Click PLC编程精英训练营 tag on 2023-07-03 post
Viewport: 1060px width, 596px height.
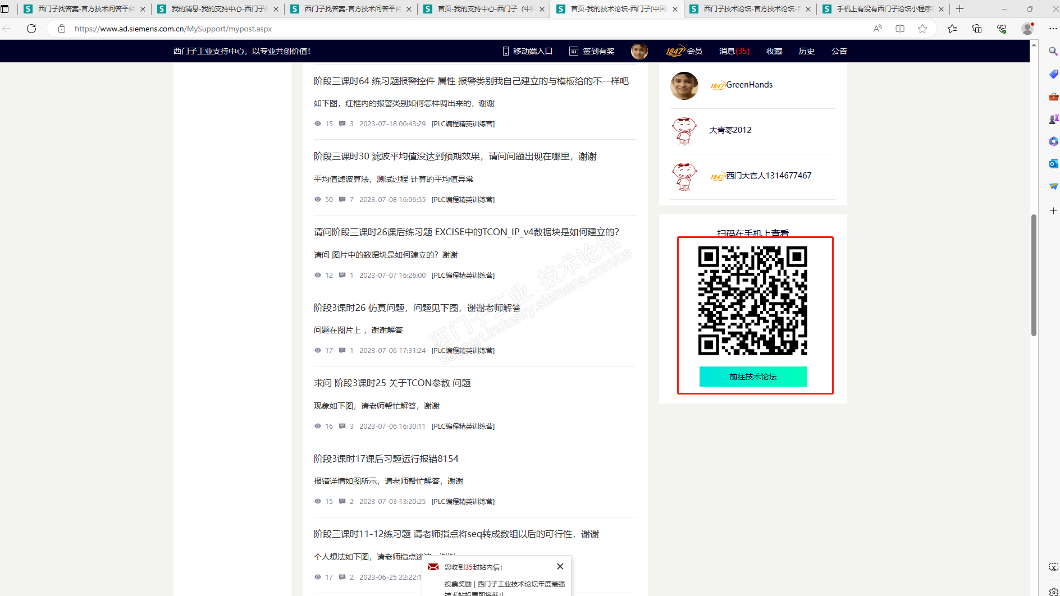click(463, 502)
